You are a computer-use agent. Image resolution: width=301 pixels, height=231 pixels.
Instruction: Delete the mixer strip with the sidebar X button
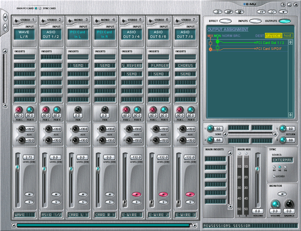click(x=5, y=28)
